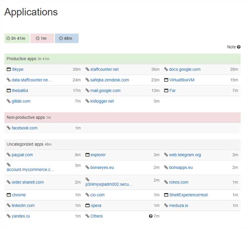Click the Note help question mark icon
This screenshot has height=229, width=248.
tap(239, 47)
